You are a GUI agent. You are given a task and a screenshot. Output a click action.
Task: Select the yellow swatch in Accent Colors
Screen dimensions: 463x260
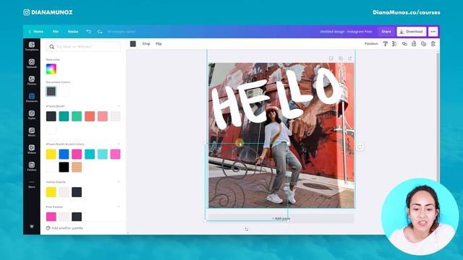(x=51, y=154)
